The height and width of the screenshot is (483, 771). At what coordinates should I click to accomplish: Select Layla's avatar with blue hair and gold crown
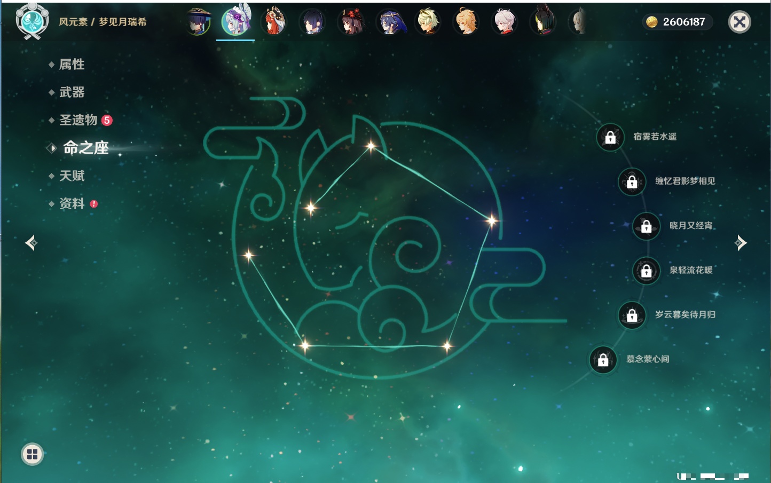pyautogui.click(x=390, y=22)
